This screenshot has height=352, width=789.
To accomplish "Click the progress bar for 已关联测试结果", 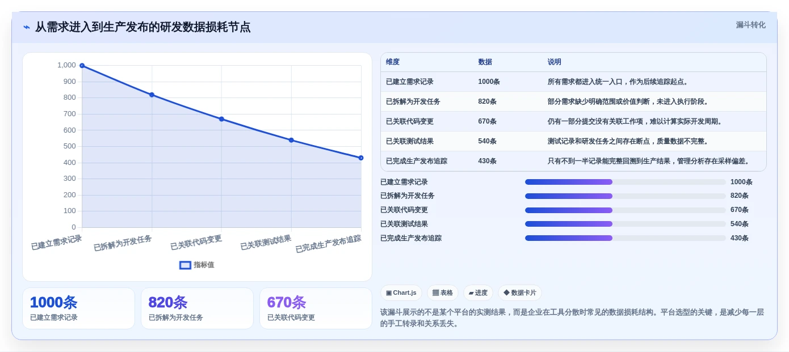I will tap(626, 224).
